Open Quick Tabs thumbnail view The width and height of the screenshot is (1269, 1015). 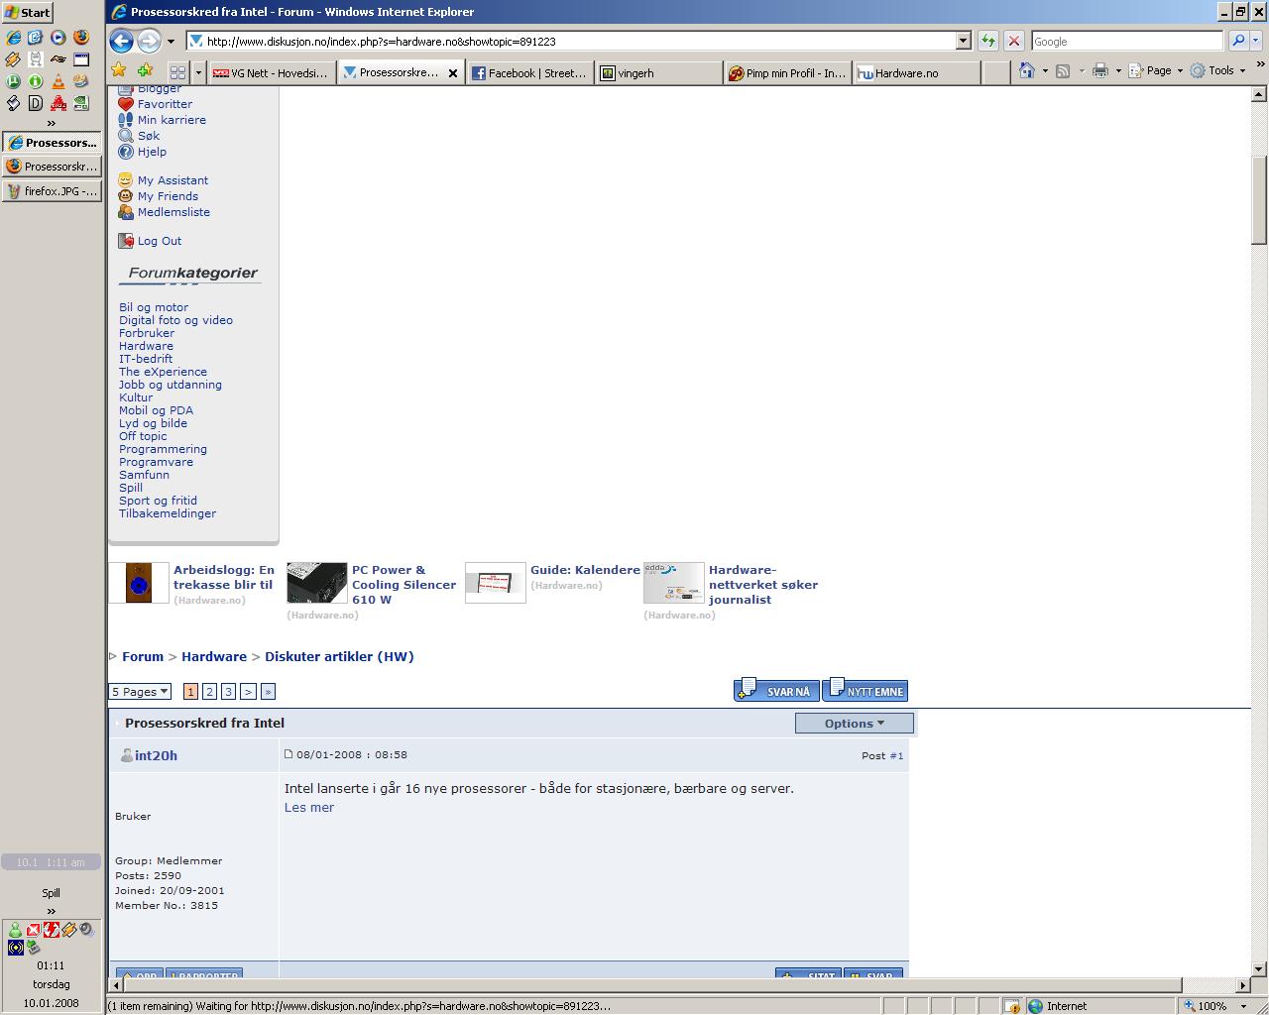point(177,72)
